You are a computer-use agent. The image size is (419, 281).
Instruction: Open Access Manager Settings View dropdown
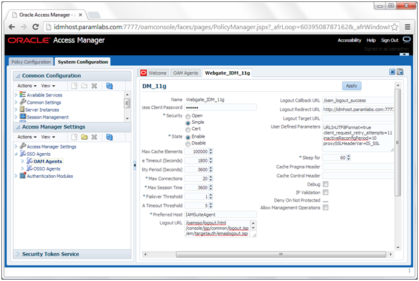pos(48,137)
